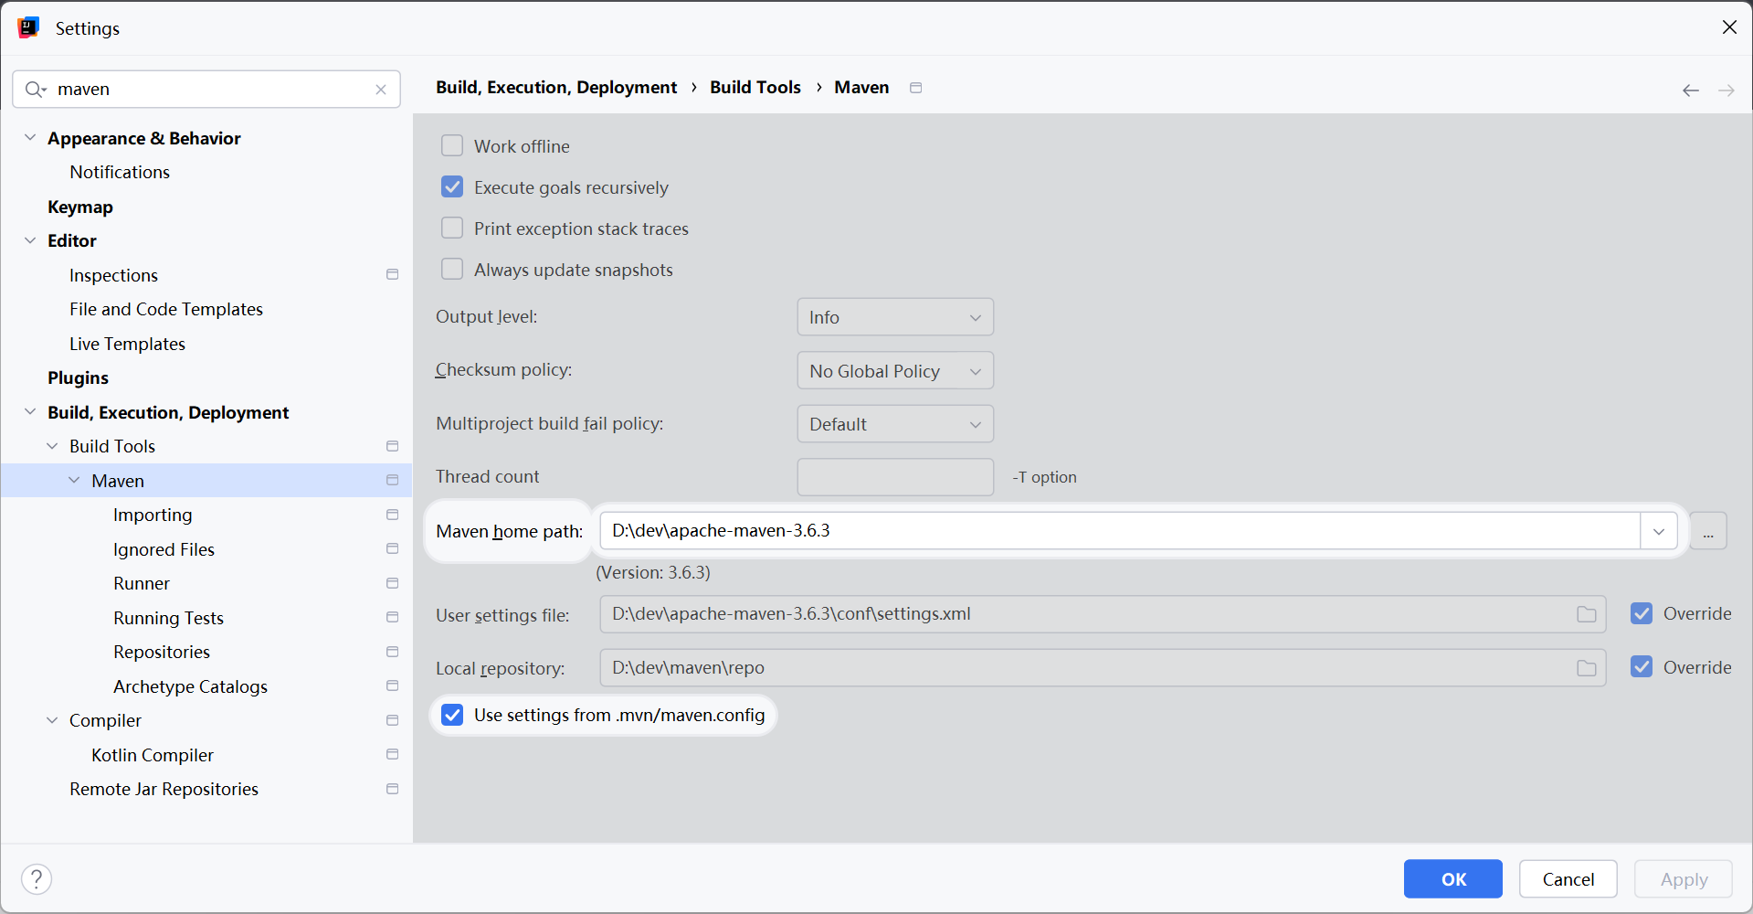Focus the settings search box
The image size is (1753, 914).
click(206, 90)
